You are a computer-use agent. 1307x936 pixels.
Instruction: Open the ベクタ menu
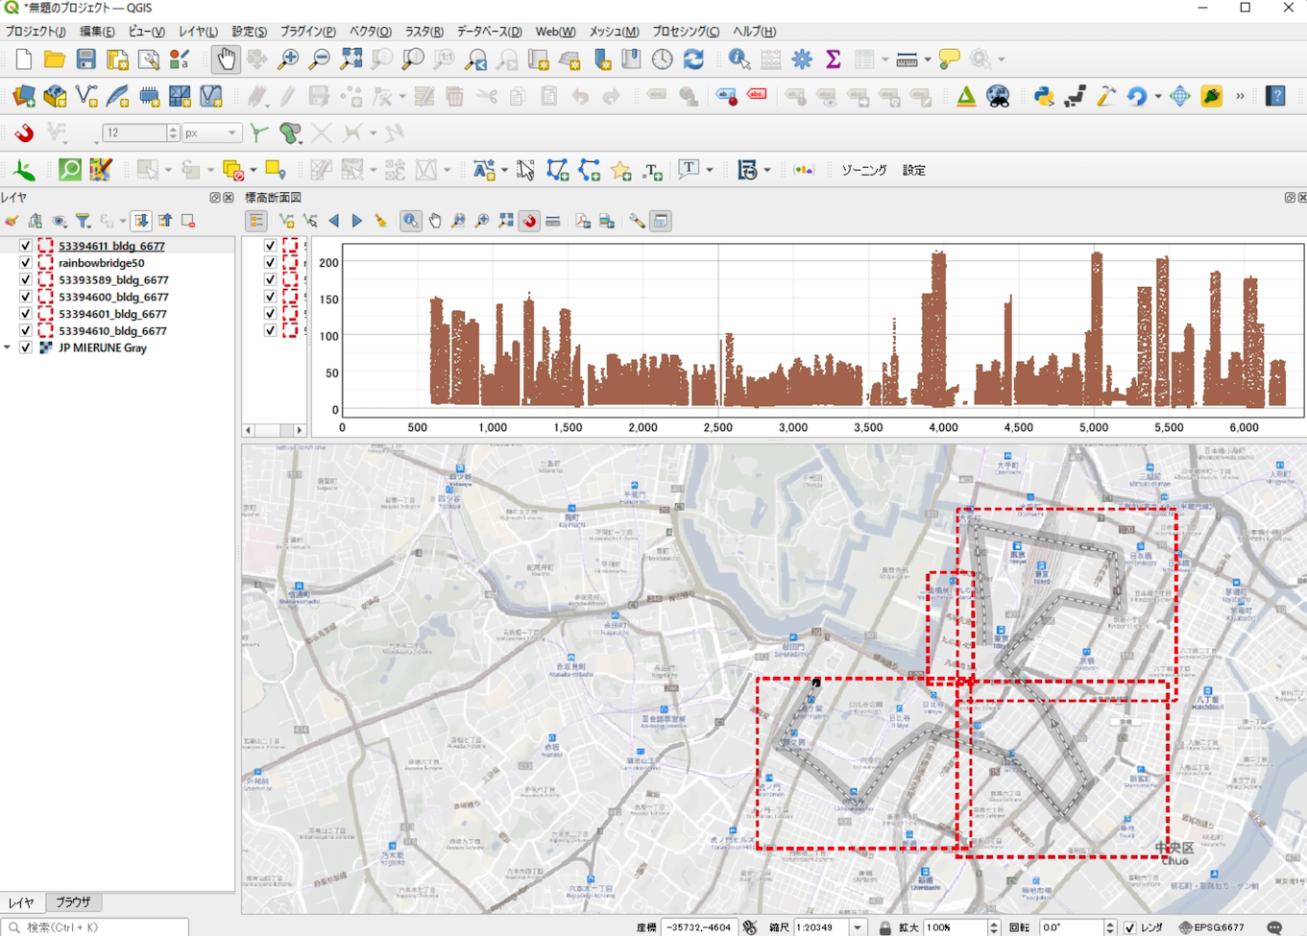pos(370,32)
